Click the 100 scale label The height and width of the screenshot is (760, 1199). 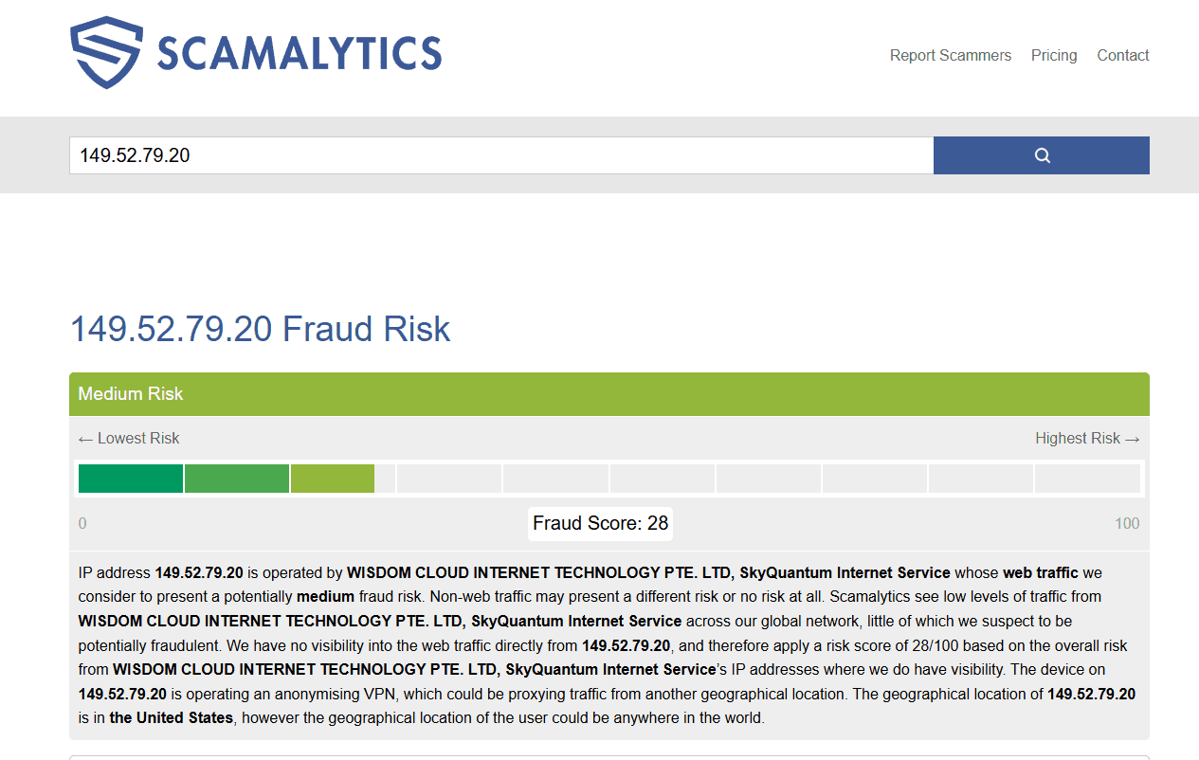click(1127, 523)
